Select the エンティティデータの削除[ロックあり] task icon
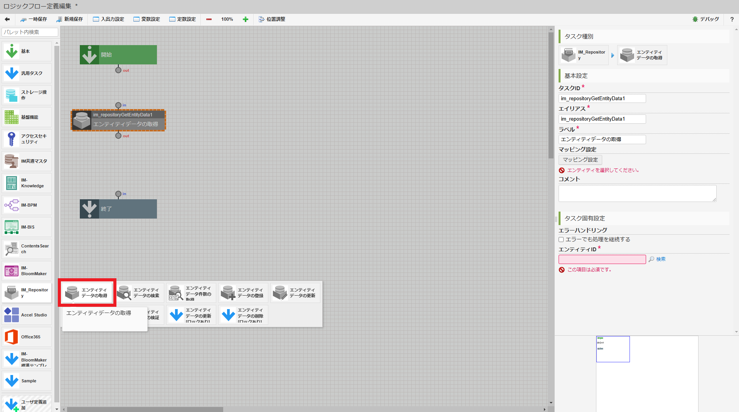This screenshot has width=739, height=412. (243, 314)
